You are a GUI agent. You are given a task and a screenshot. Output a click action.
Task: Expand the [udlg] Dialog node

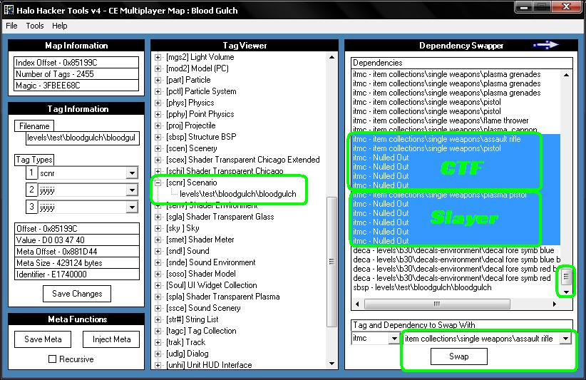click(158, 354)
